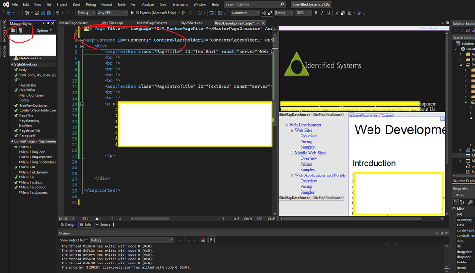Open the Analyze menu
The image size is (475, 273).
pyautogui.click(x=148, y=5)
